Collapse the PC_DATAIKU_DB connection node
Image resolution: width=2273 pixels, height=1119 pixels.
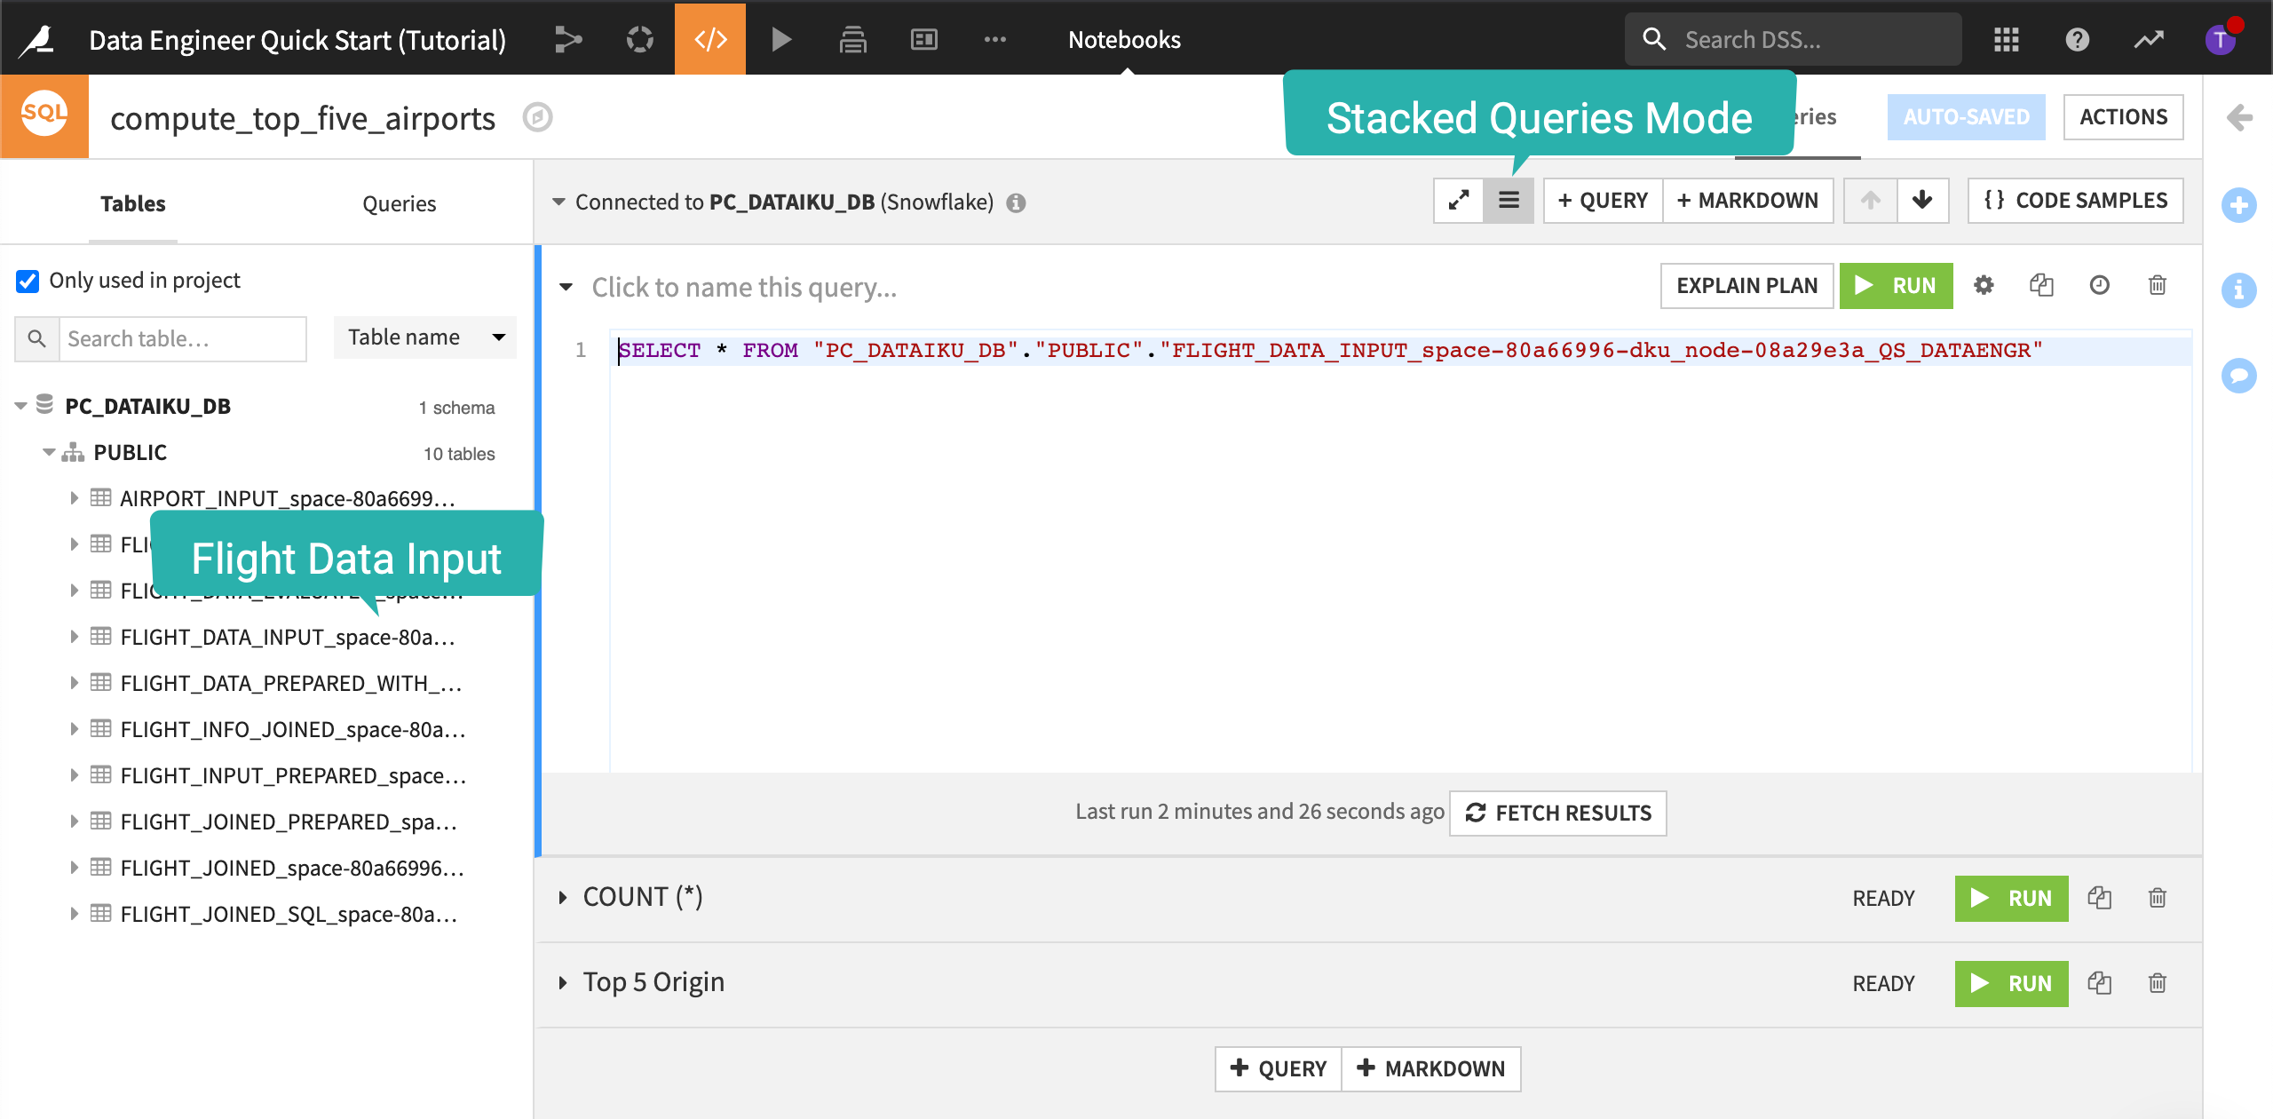point(20,406)
